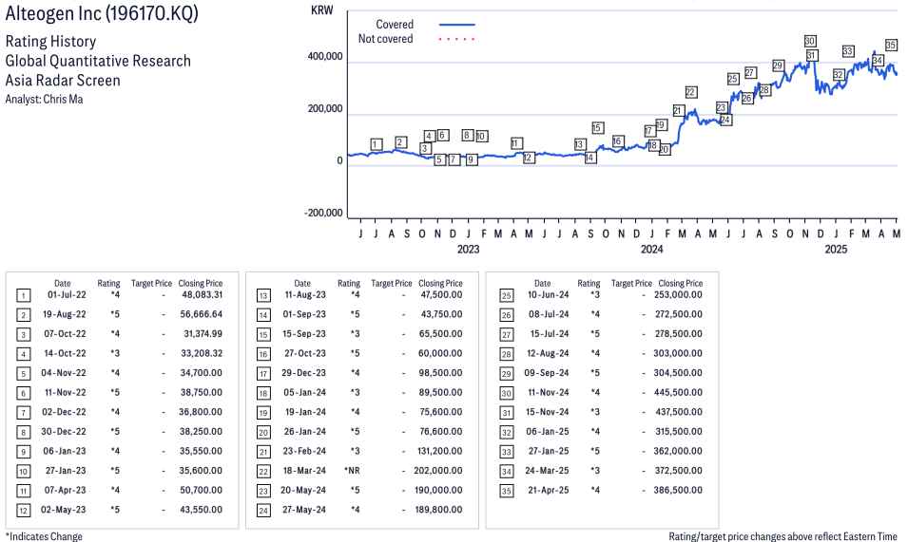This screenshot has width=908, height=542.
Task: Click the date 27-Oct-23
Action: pos(305,354)
